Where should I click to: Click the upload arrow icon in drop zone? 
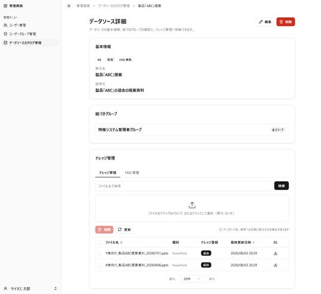[x=192, y=205]
